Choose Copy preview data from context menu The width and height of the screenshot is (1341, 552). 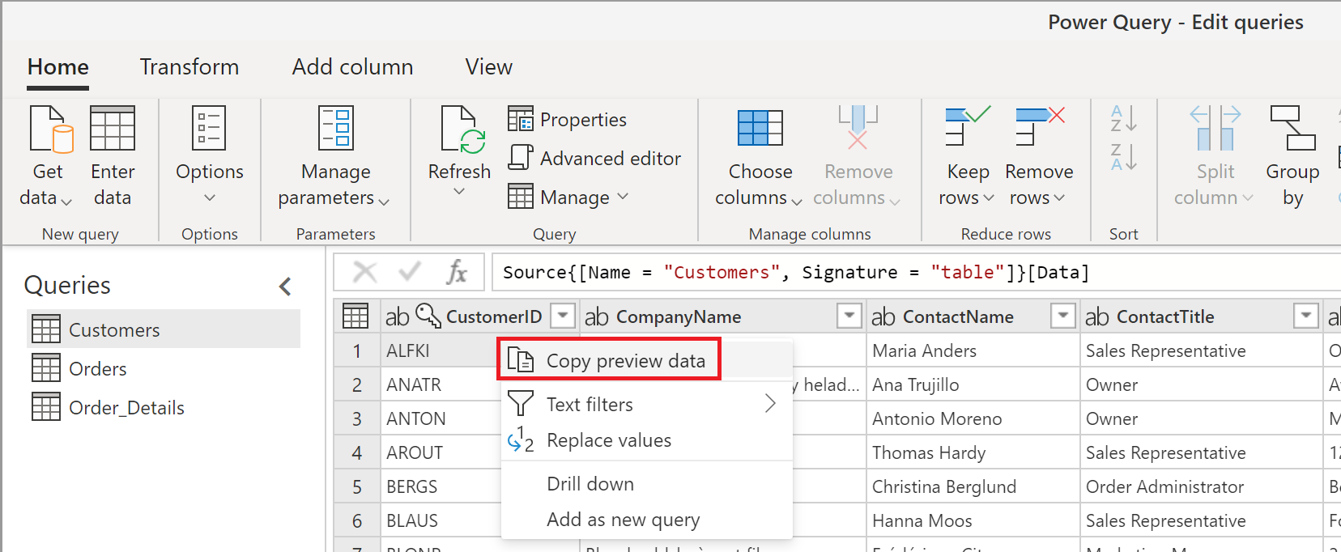tap(625, 361)
